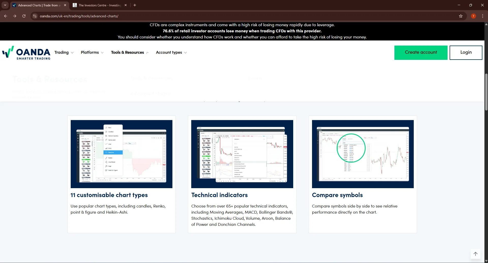The image size is (488, 263).
Task: Restore down the browser window
Action: coord(471,5)
